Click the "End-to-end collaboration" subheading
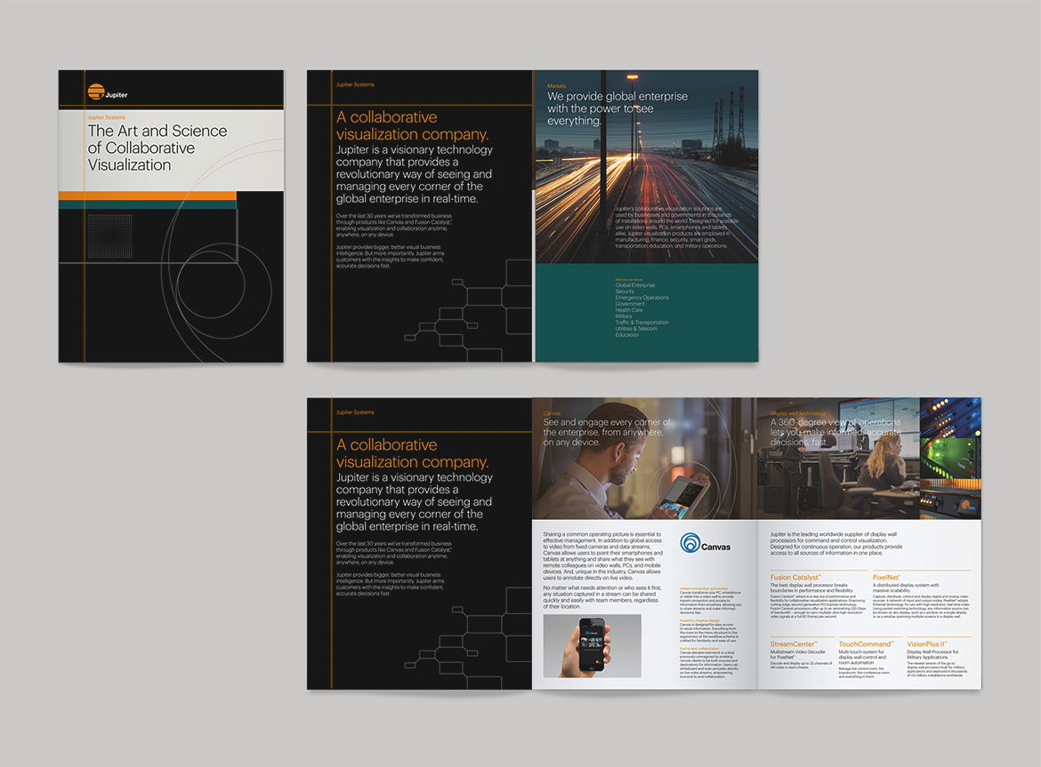The width and height of the screenshot is (1041, 767). tap(699, 649)
